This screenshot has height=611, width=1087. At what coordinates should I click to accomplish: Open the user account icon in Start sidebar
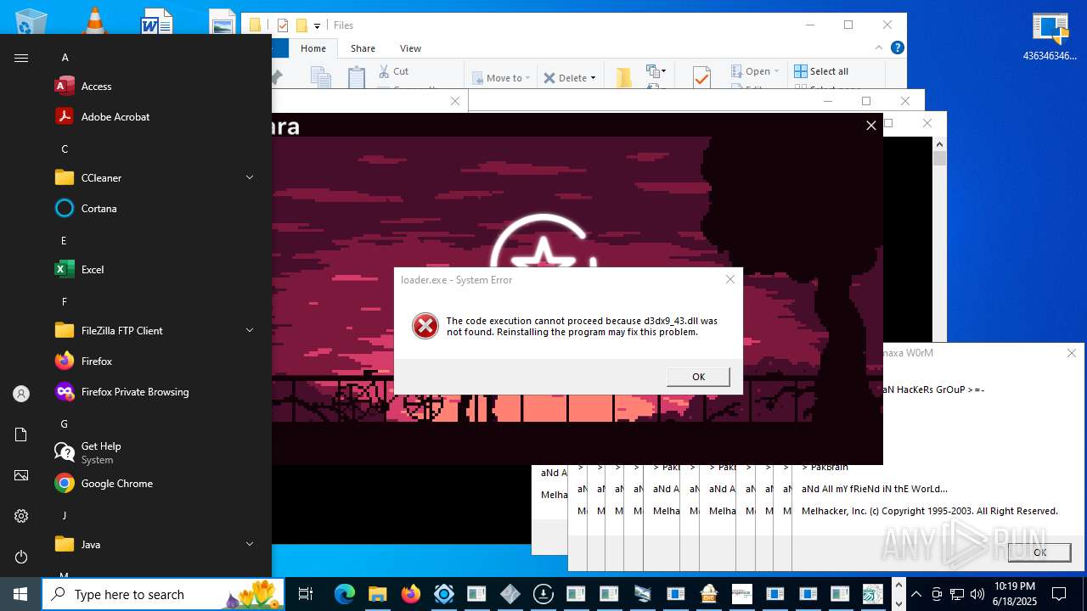click(21, 394)
